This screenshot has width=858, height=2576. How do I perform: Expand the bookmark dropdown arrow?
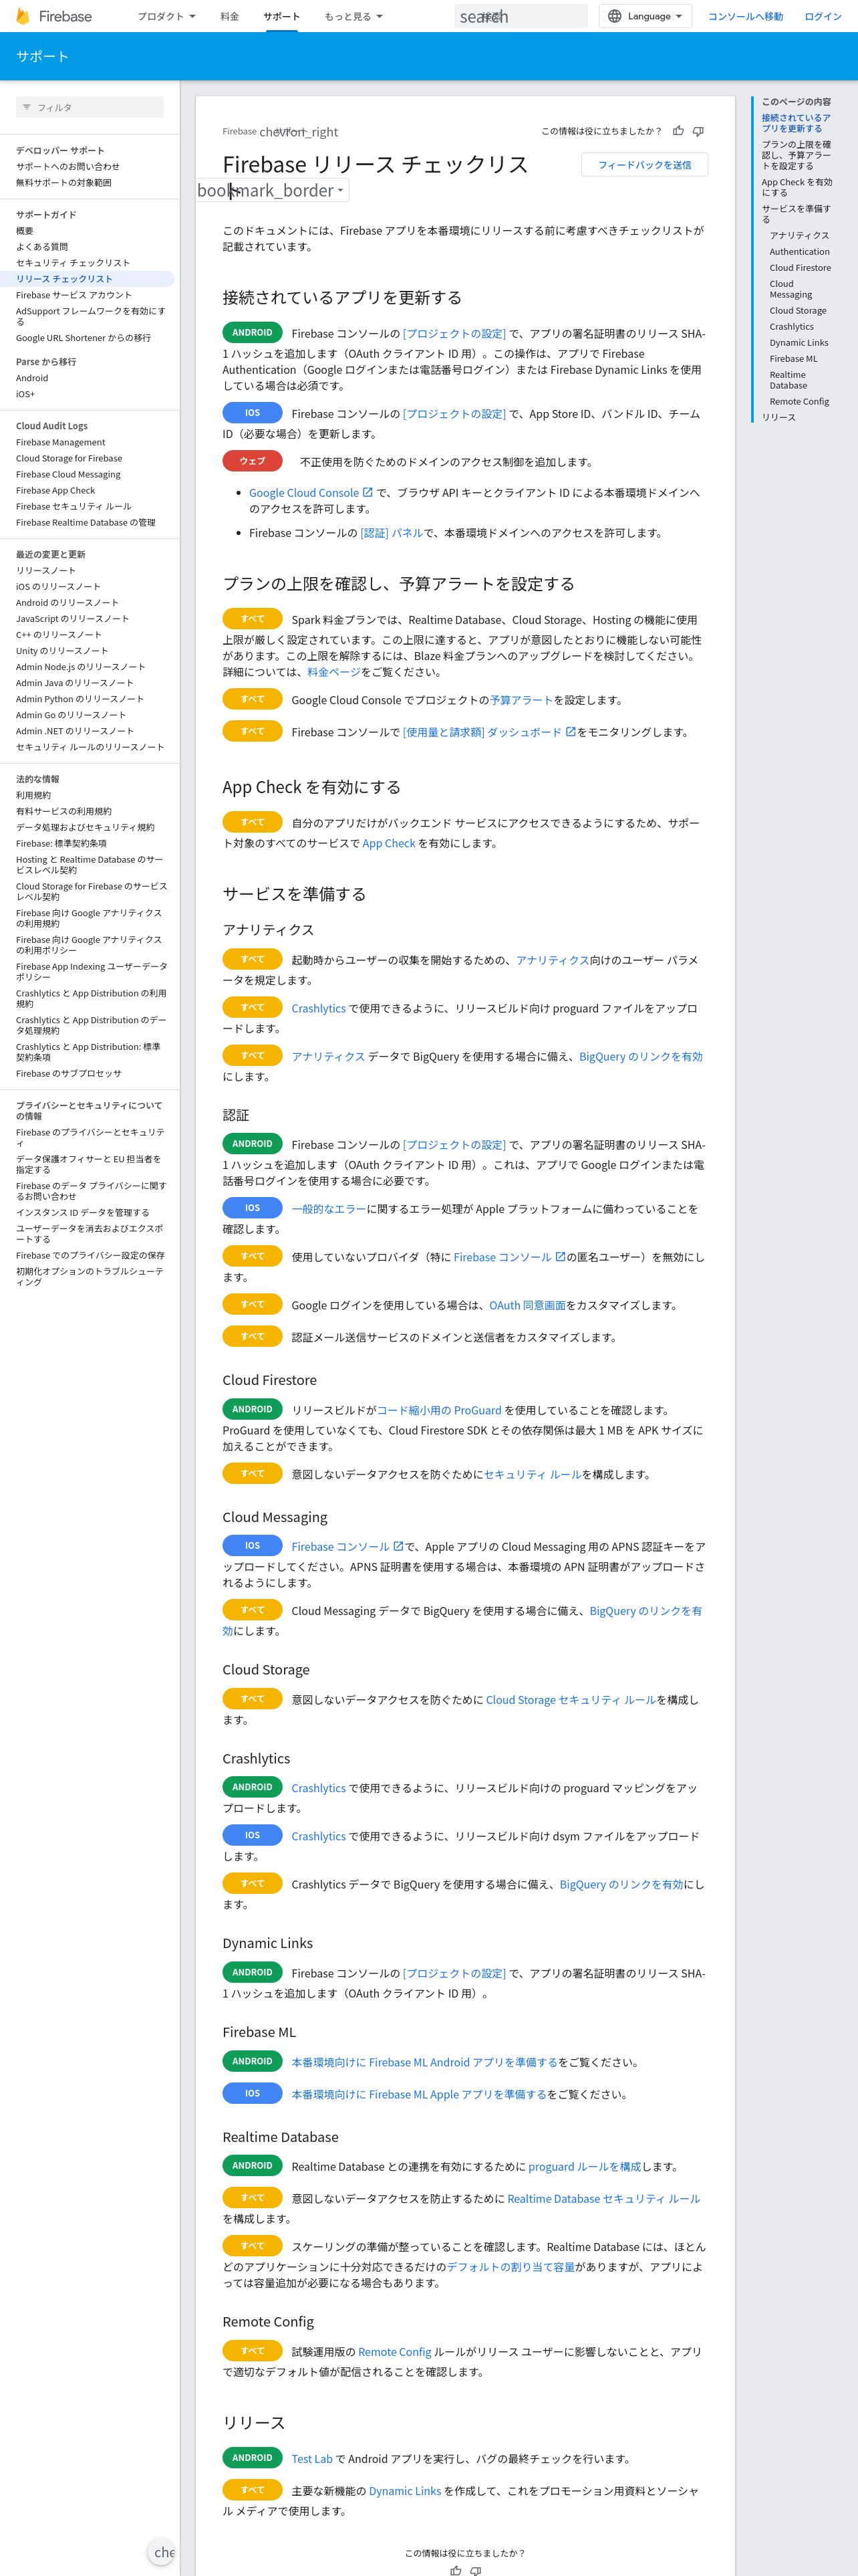(341, 190)
